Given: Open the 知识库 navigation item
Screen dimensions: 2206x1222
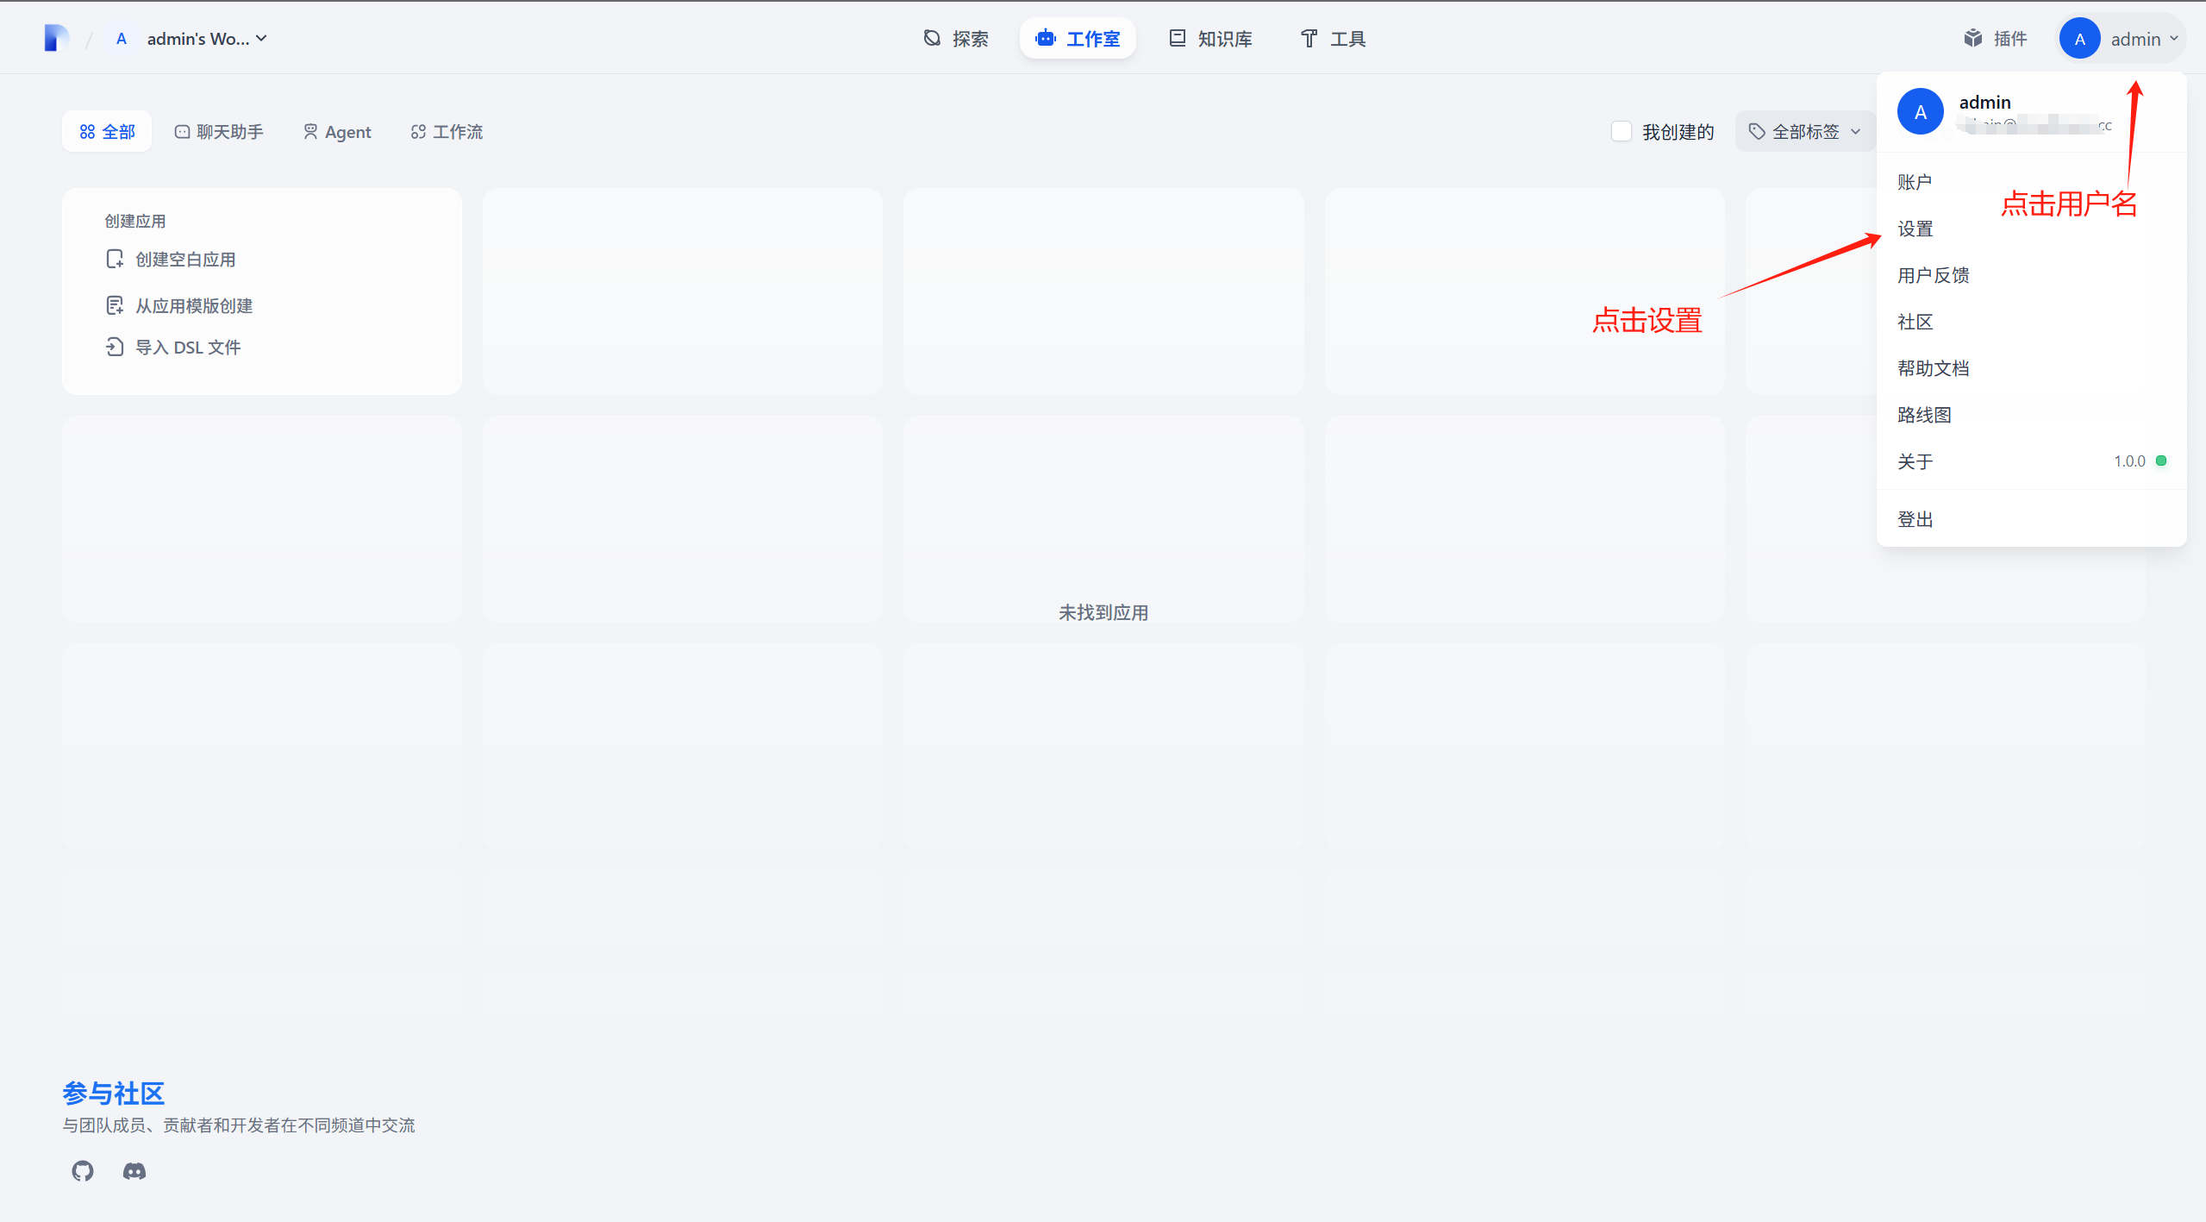Looking at the screenshot, I should tap(1210, 38).
